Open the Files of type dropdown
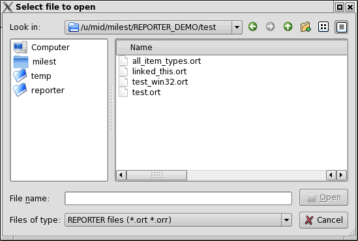Image resolution: width=358 pixels, height=241 pixels. pos(286,220)
